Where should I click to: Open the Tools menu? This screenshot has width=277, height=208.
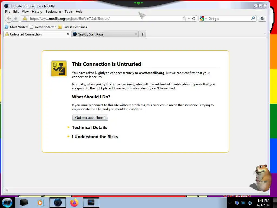click(x=68, y=12)
